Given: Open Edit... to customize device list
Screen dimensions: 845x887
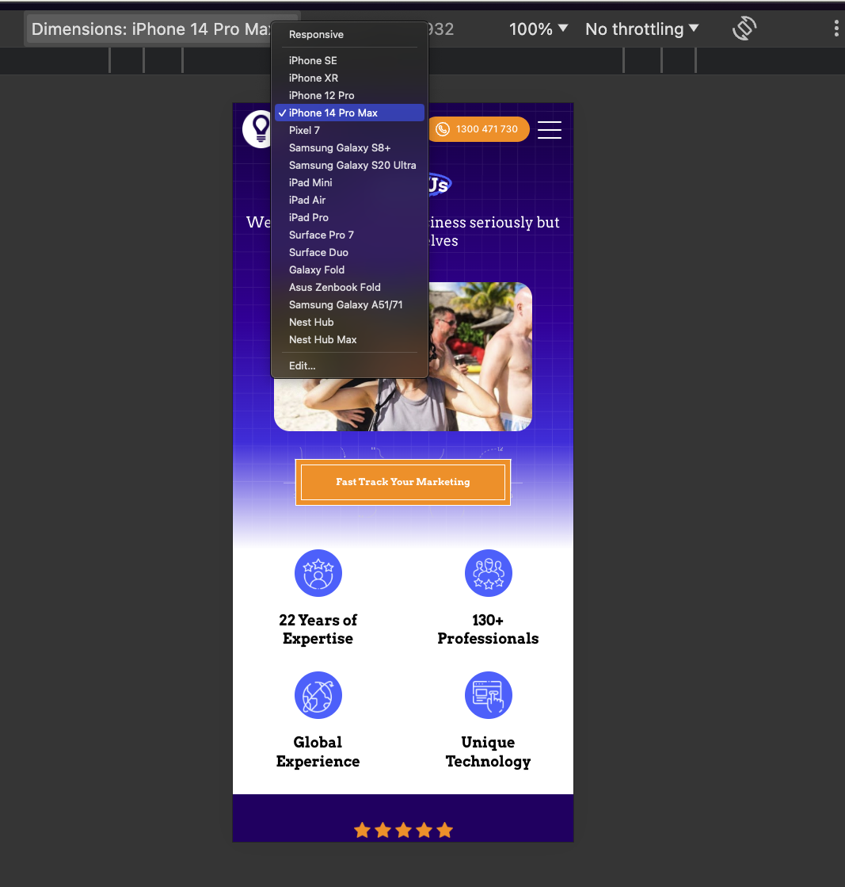Looking at the screenshot, I should (x=302, y=365).
